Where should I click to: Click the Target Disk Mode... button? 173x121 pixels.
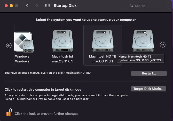pyautogui.click(x=148, y=89)
